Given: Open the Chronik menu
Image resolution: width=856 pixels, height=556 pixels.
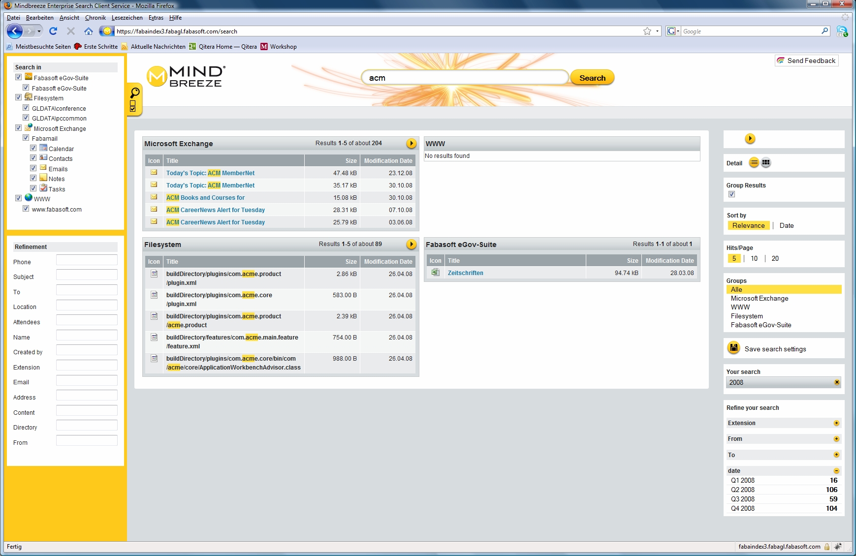Looking at the screenshot, I should coord(95,18).
